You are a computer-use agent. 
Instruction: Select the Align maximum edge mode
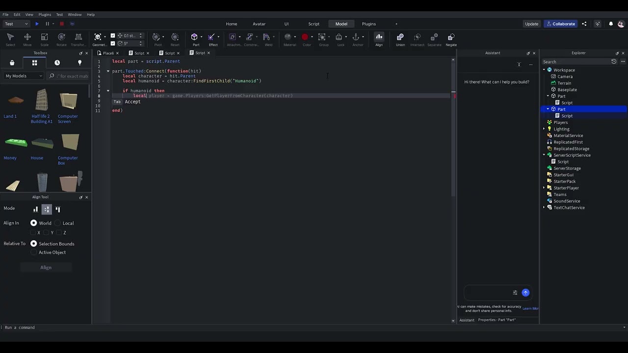tap(58, 209)
